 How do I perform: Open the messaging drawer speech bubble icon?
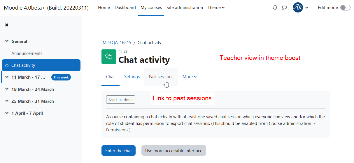[x=284, y=8]
